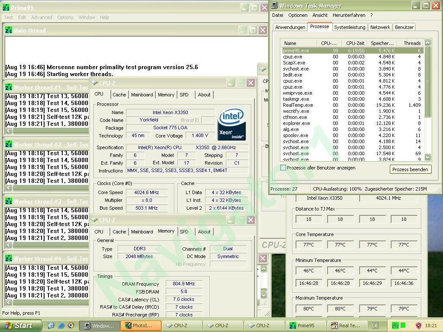Screen dimensions: 443x332
Task: Switch to Real Te... taskbar button
Action: [x=347, y=326]
